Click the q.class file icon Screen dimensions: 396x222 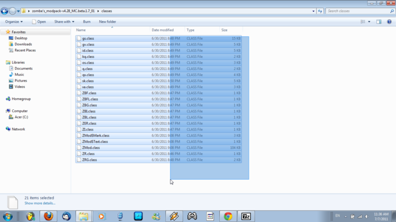[79, 69]
